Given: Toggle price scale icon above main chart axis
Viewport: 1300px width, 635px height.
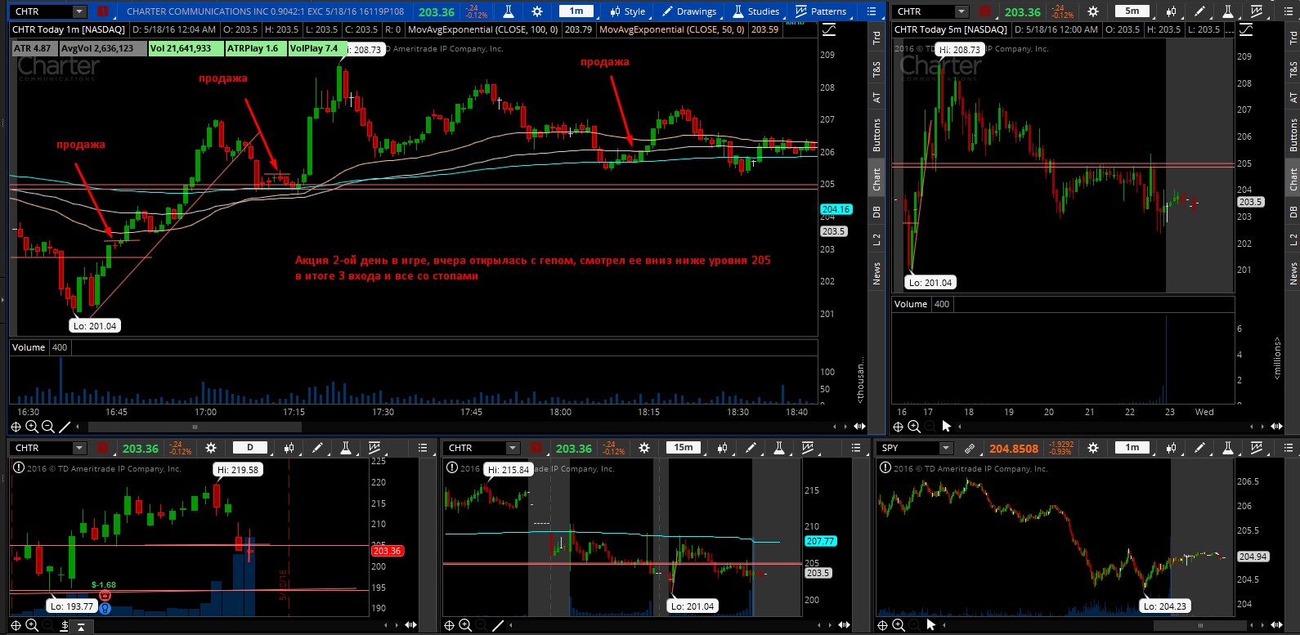Looking at the screenshot, I should pyautogui.click(x=829, y=29).
